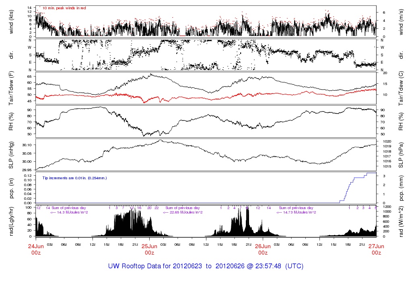Click the '26Jun' date label

pos(263,247)
